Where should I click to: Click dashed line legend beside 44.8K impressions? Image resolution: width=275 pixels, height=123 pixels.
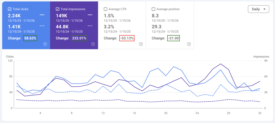tap(90, 26)
